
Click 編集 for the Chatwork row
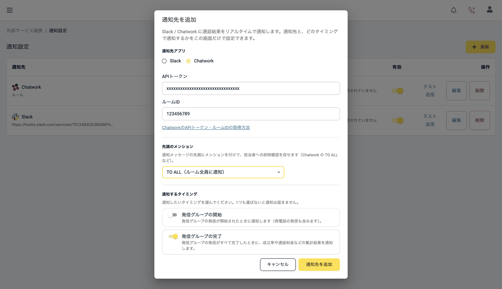(x=457, y=91)
